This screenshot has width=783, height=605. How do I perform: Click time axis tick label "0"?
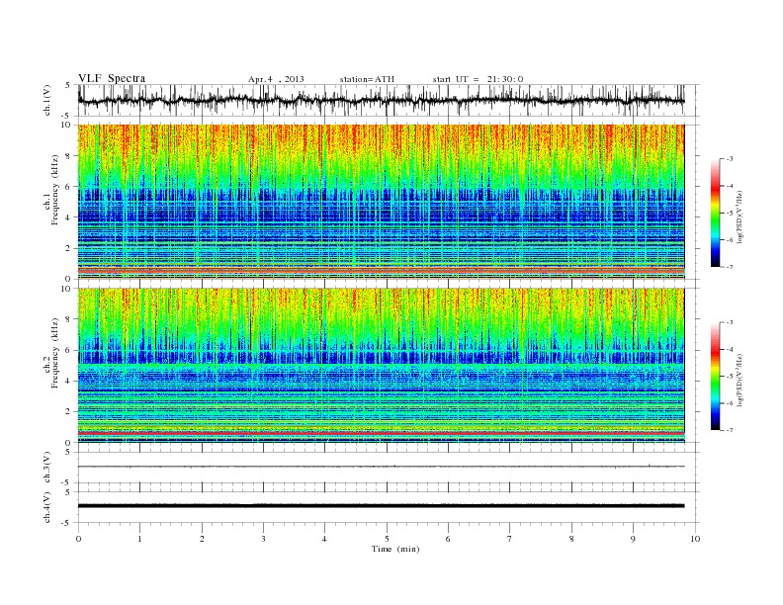(78, 539)
